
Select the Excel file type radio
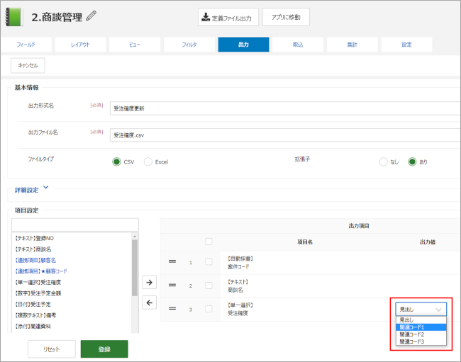tap(148, 162)
